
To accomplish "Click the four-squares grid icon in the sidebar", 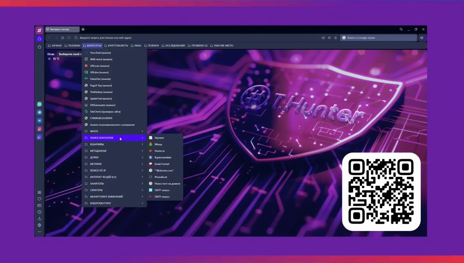I will [x=39, y=192].
